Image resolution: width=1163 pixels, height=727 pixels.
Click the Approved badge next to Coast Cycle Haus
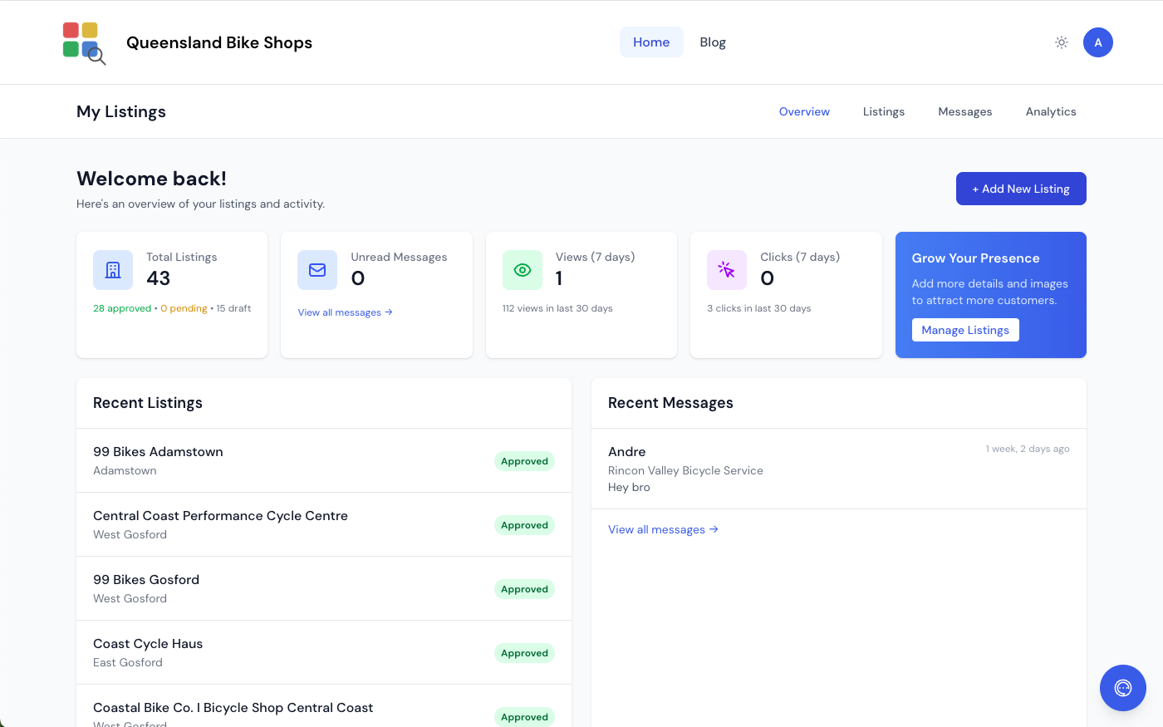(524, 653)
